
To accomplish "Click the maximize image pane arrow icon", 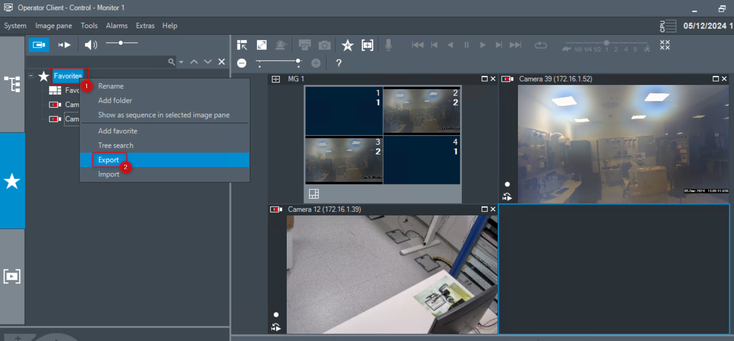I will point(262,45).
